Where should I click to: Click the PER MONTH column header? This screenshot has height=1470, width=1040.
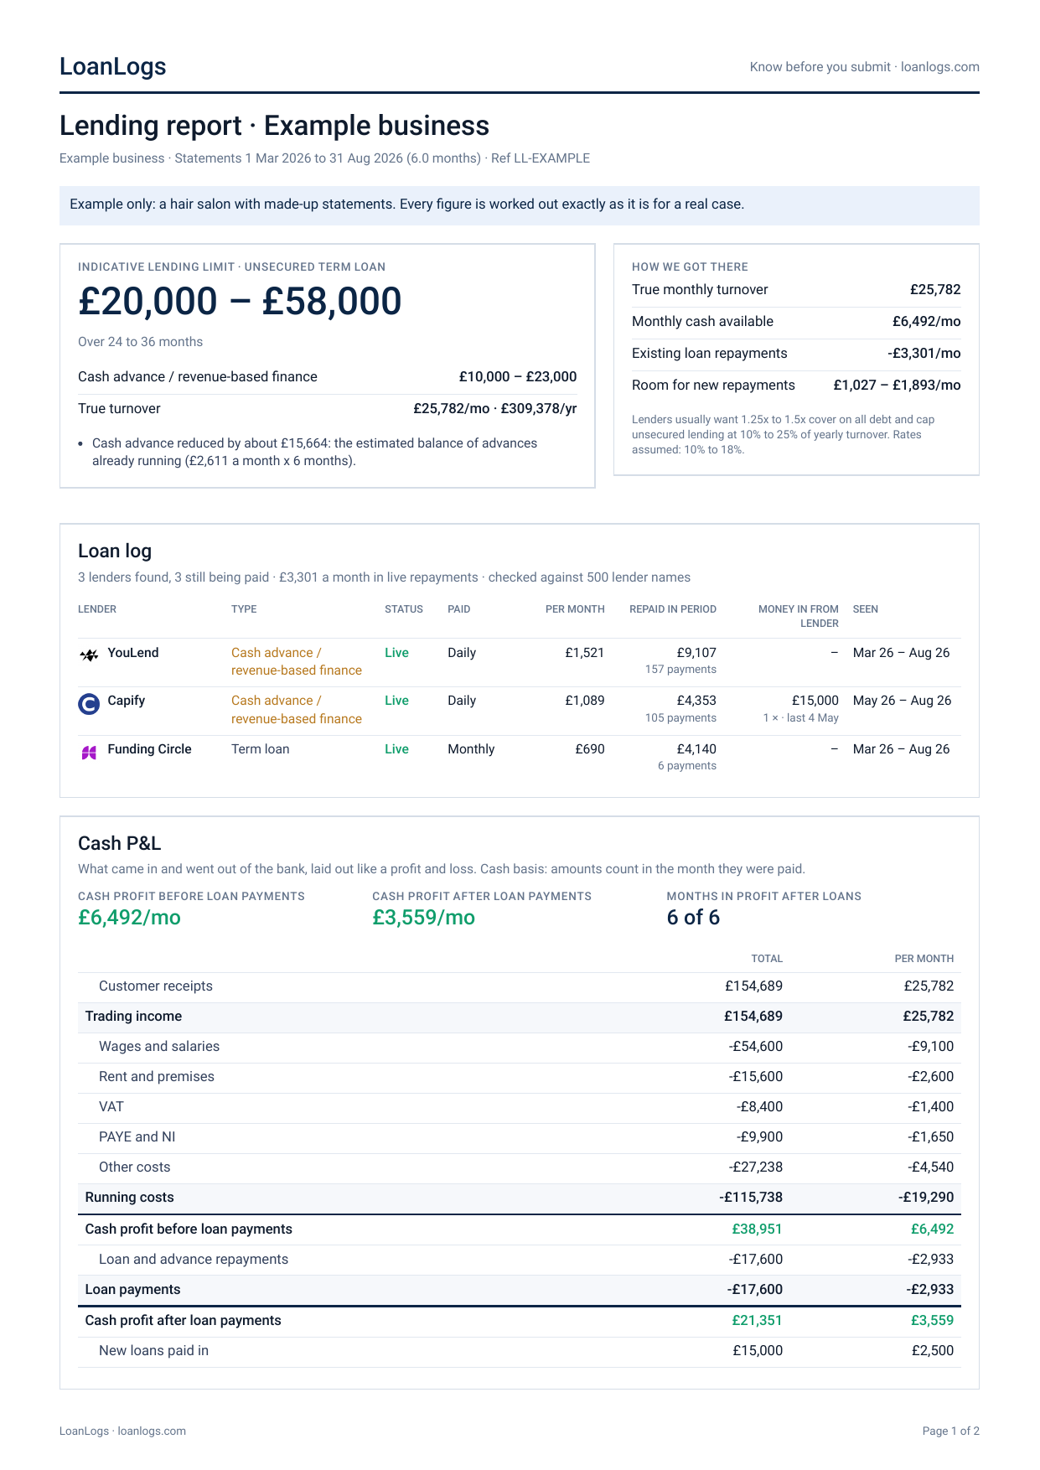575,609
